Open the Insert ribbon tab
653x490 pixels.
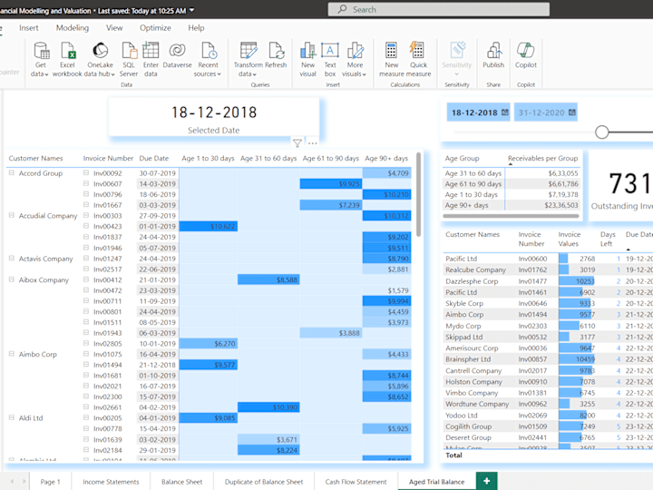pos(29,28)
